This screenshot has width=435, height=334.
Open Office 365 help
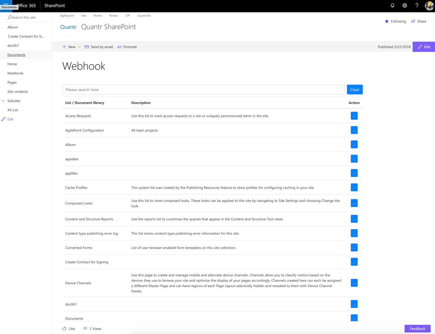coord(417,6)
